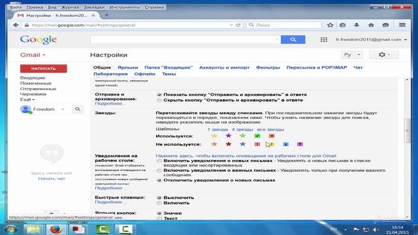
Task: Reload the page with the refresh icon
Action: click(x=238, y=25)
